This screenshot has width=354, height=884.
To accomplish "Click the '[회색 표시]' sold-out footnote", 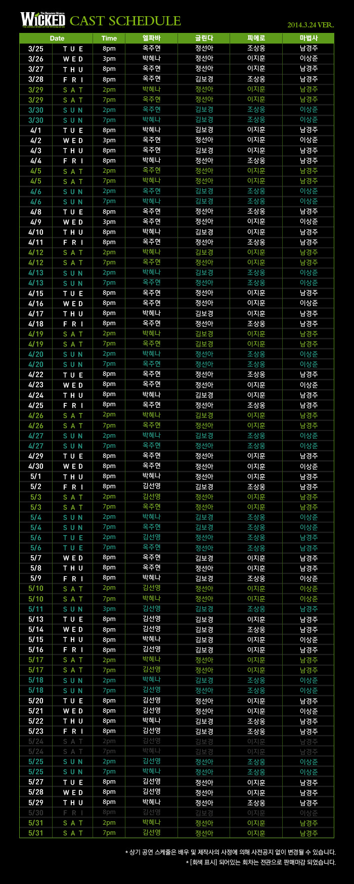I will pos(261,862).
